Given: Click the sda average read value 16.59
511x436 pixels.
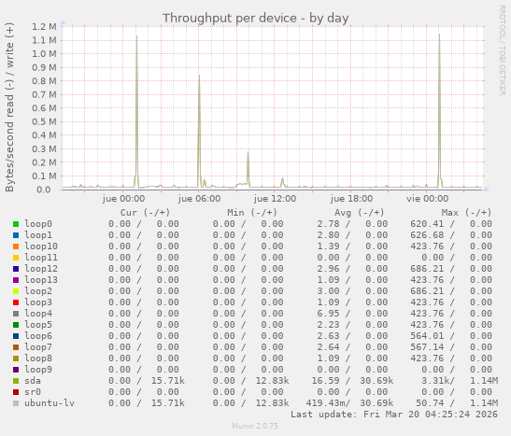Looking at the screenshot, I should pyautogui.click(x=326, y=381).
